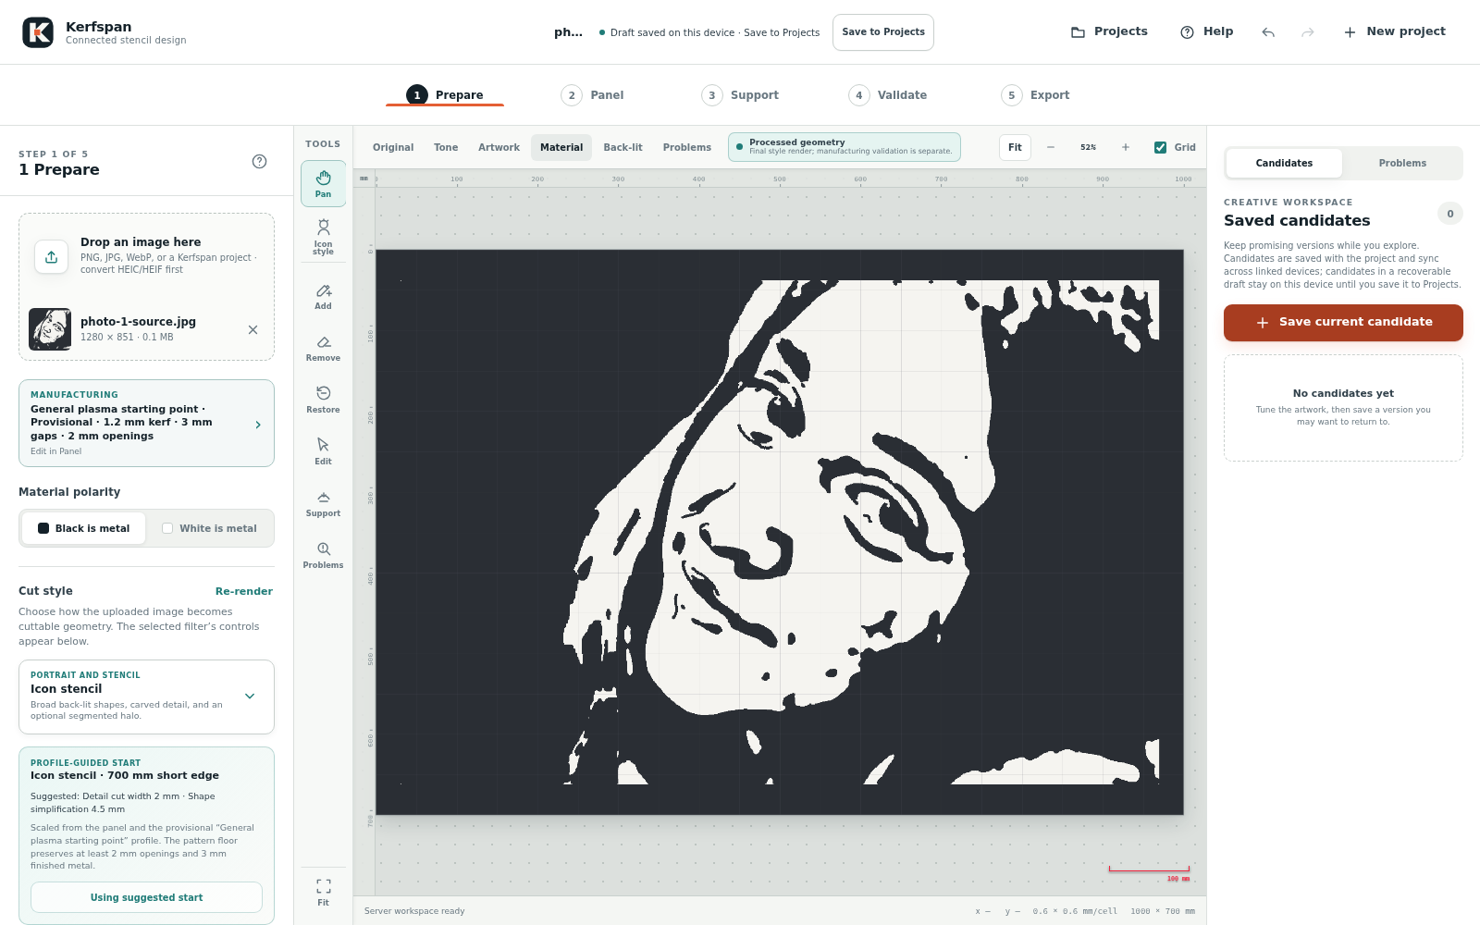
Task: Open the Projects folder
Action: (1109, 31)
